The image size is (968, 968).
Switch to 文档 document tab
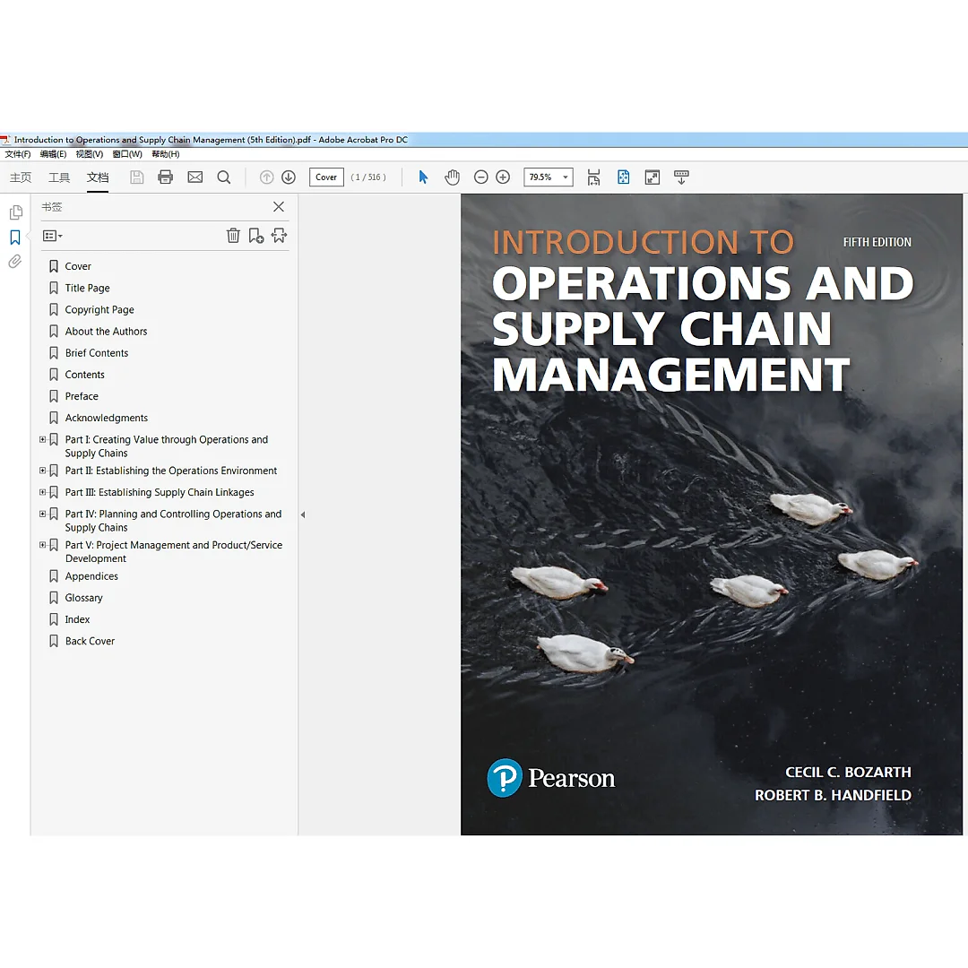pos(98,177)
